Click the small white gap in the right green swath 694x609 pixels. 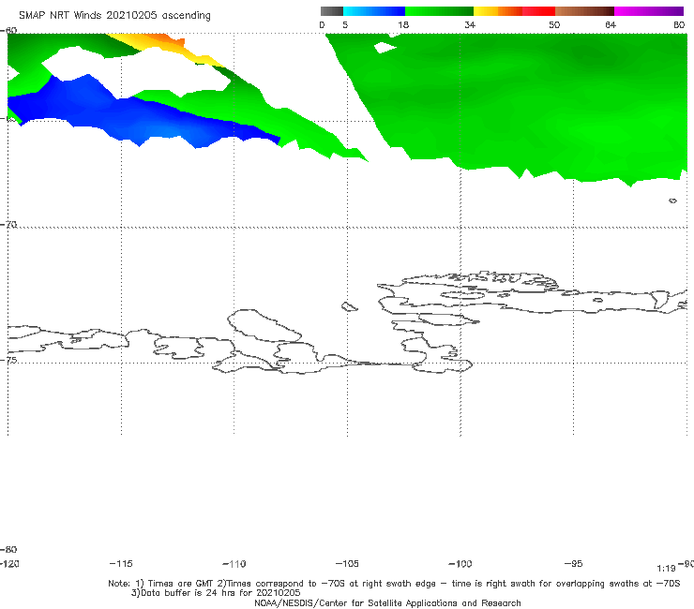385,48
